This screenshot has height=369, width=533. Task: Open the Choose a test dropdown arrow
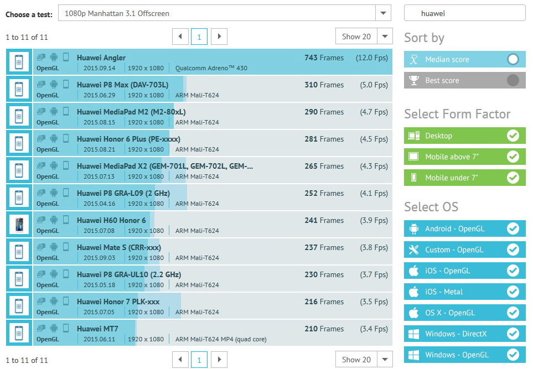(383, 13)
